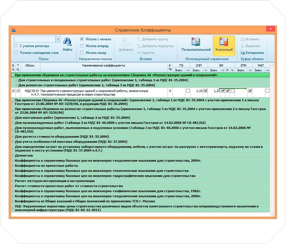The height and width of the screenshot is (244, 286).
Task: Expand the Демонтаж group
Action: click(13, 155)
